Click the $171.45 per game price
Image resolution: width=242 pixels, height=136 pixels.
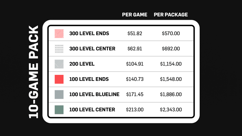coord(135,94)
